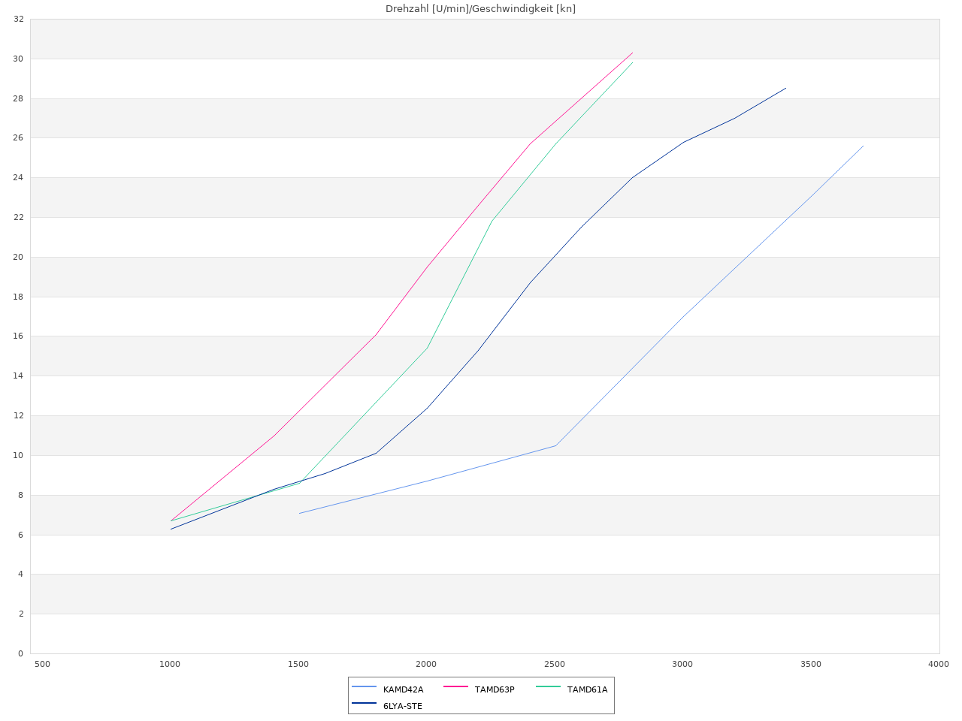
Task: Click the x-axis label 500
Action: (42, 664)
